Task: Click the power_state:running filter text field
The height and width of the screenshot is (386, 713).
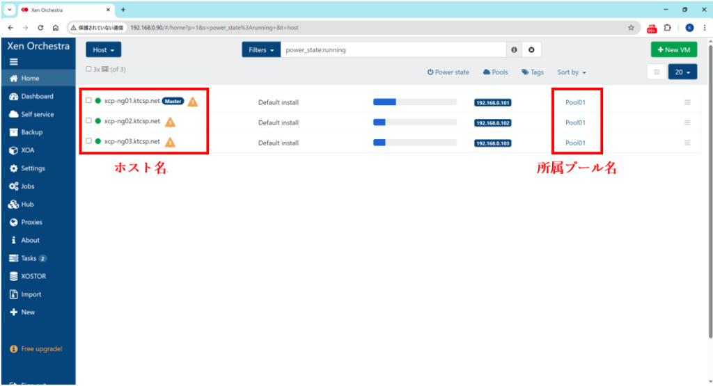Action: tap(393, 50)
